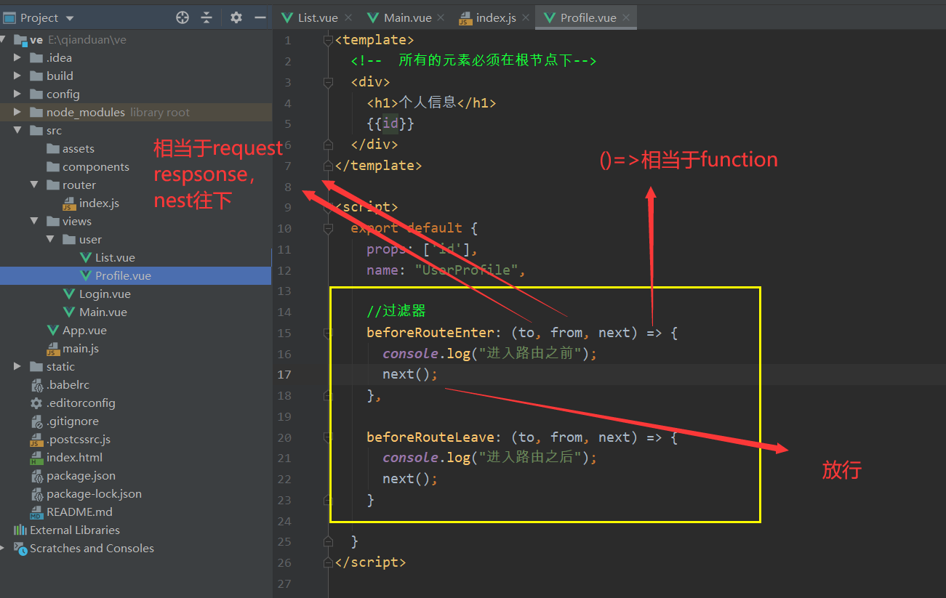This screenshot has height=598, width=946.
Task: Click the gear icon of .editorconfig
Action: tap(36, 403)
